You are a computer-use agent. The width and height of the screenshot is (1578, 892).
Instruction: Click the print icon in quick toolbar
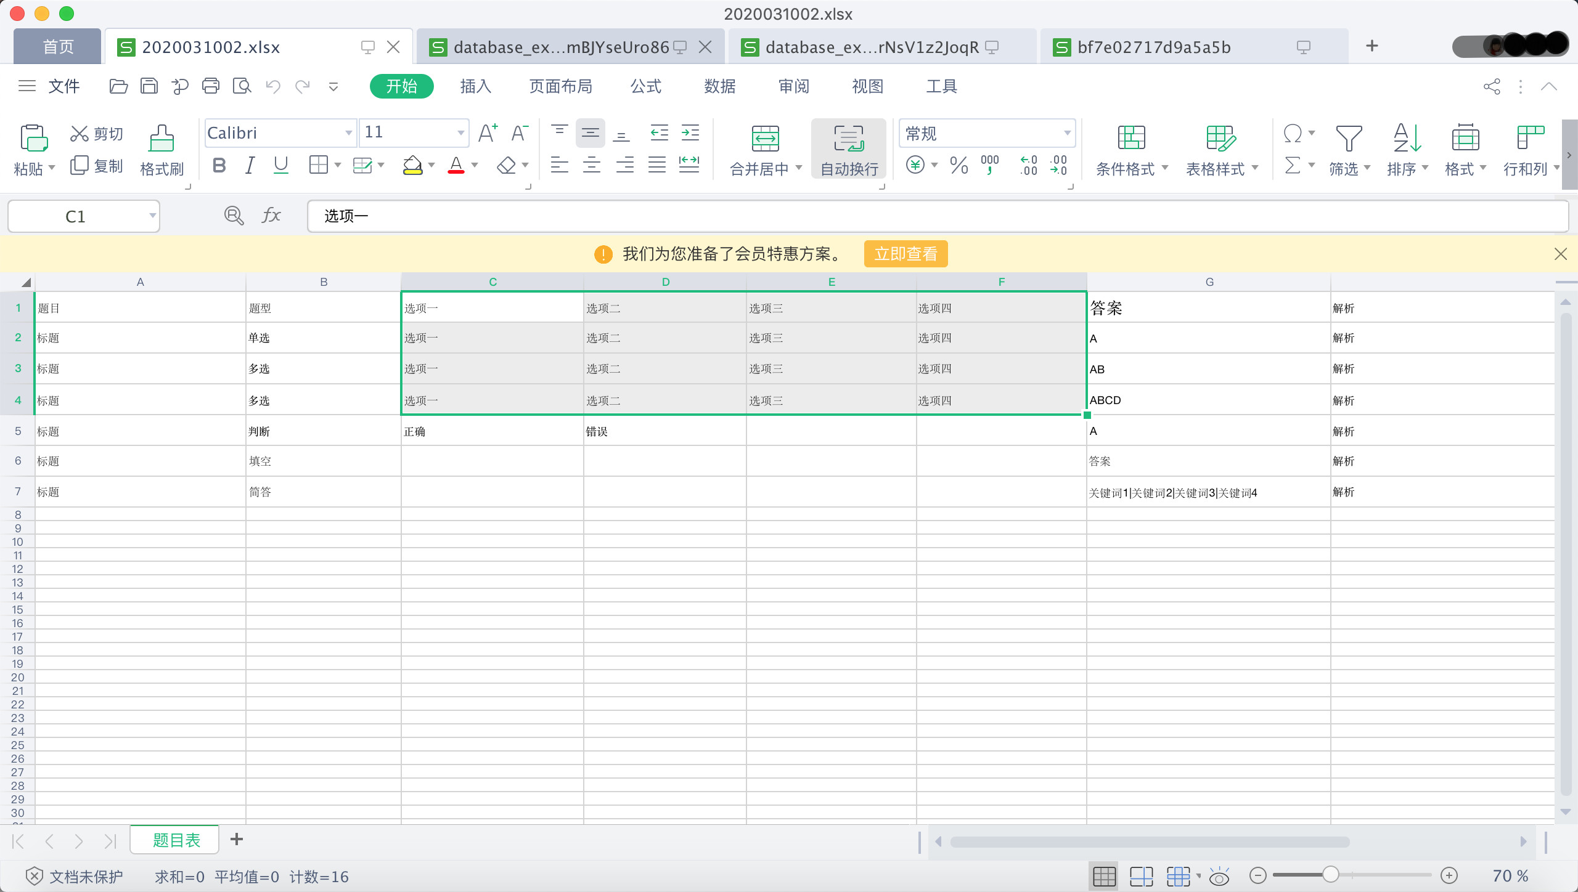[211, 86]
